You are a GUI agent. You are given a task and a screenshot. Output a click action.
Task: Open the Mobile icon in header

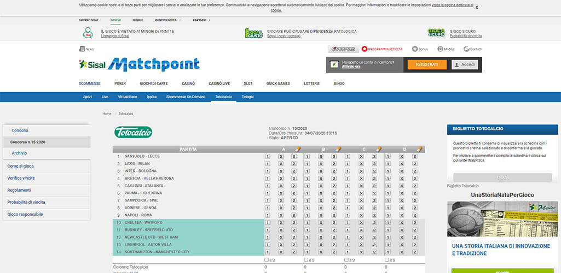[440, 49]
